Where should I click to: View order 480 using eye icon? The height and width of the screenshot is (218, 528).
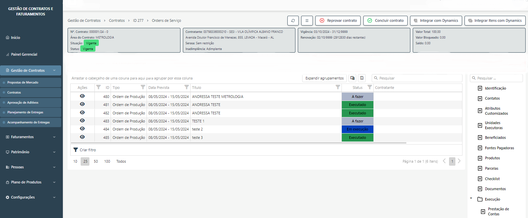point(82,96)
